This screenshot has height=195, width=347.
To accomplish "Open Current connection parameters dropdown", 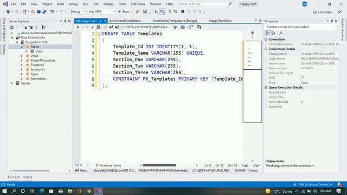I will pyautogui.click(x=302, y=27).
